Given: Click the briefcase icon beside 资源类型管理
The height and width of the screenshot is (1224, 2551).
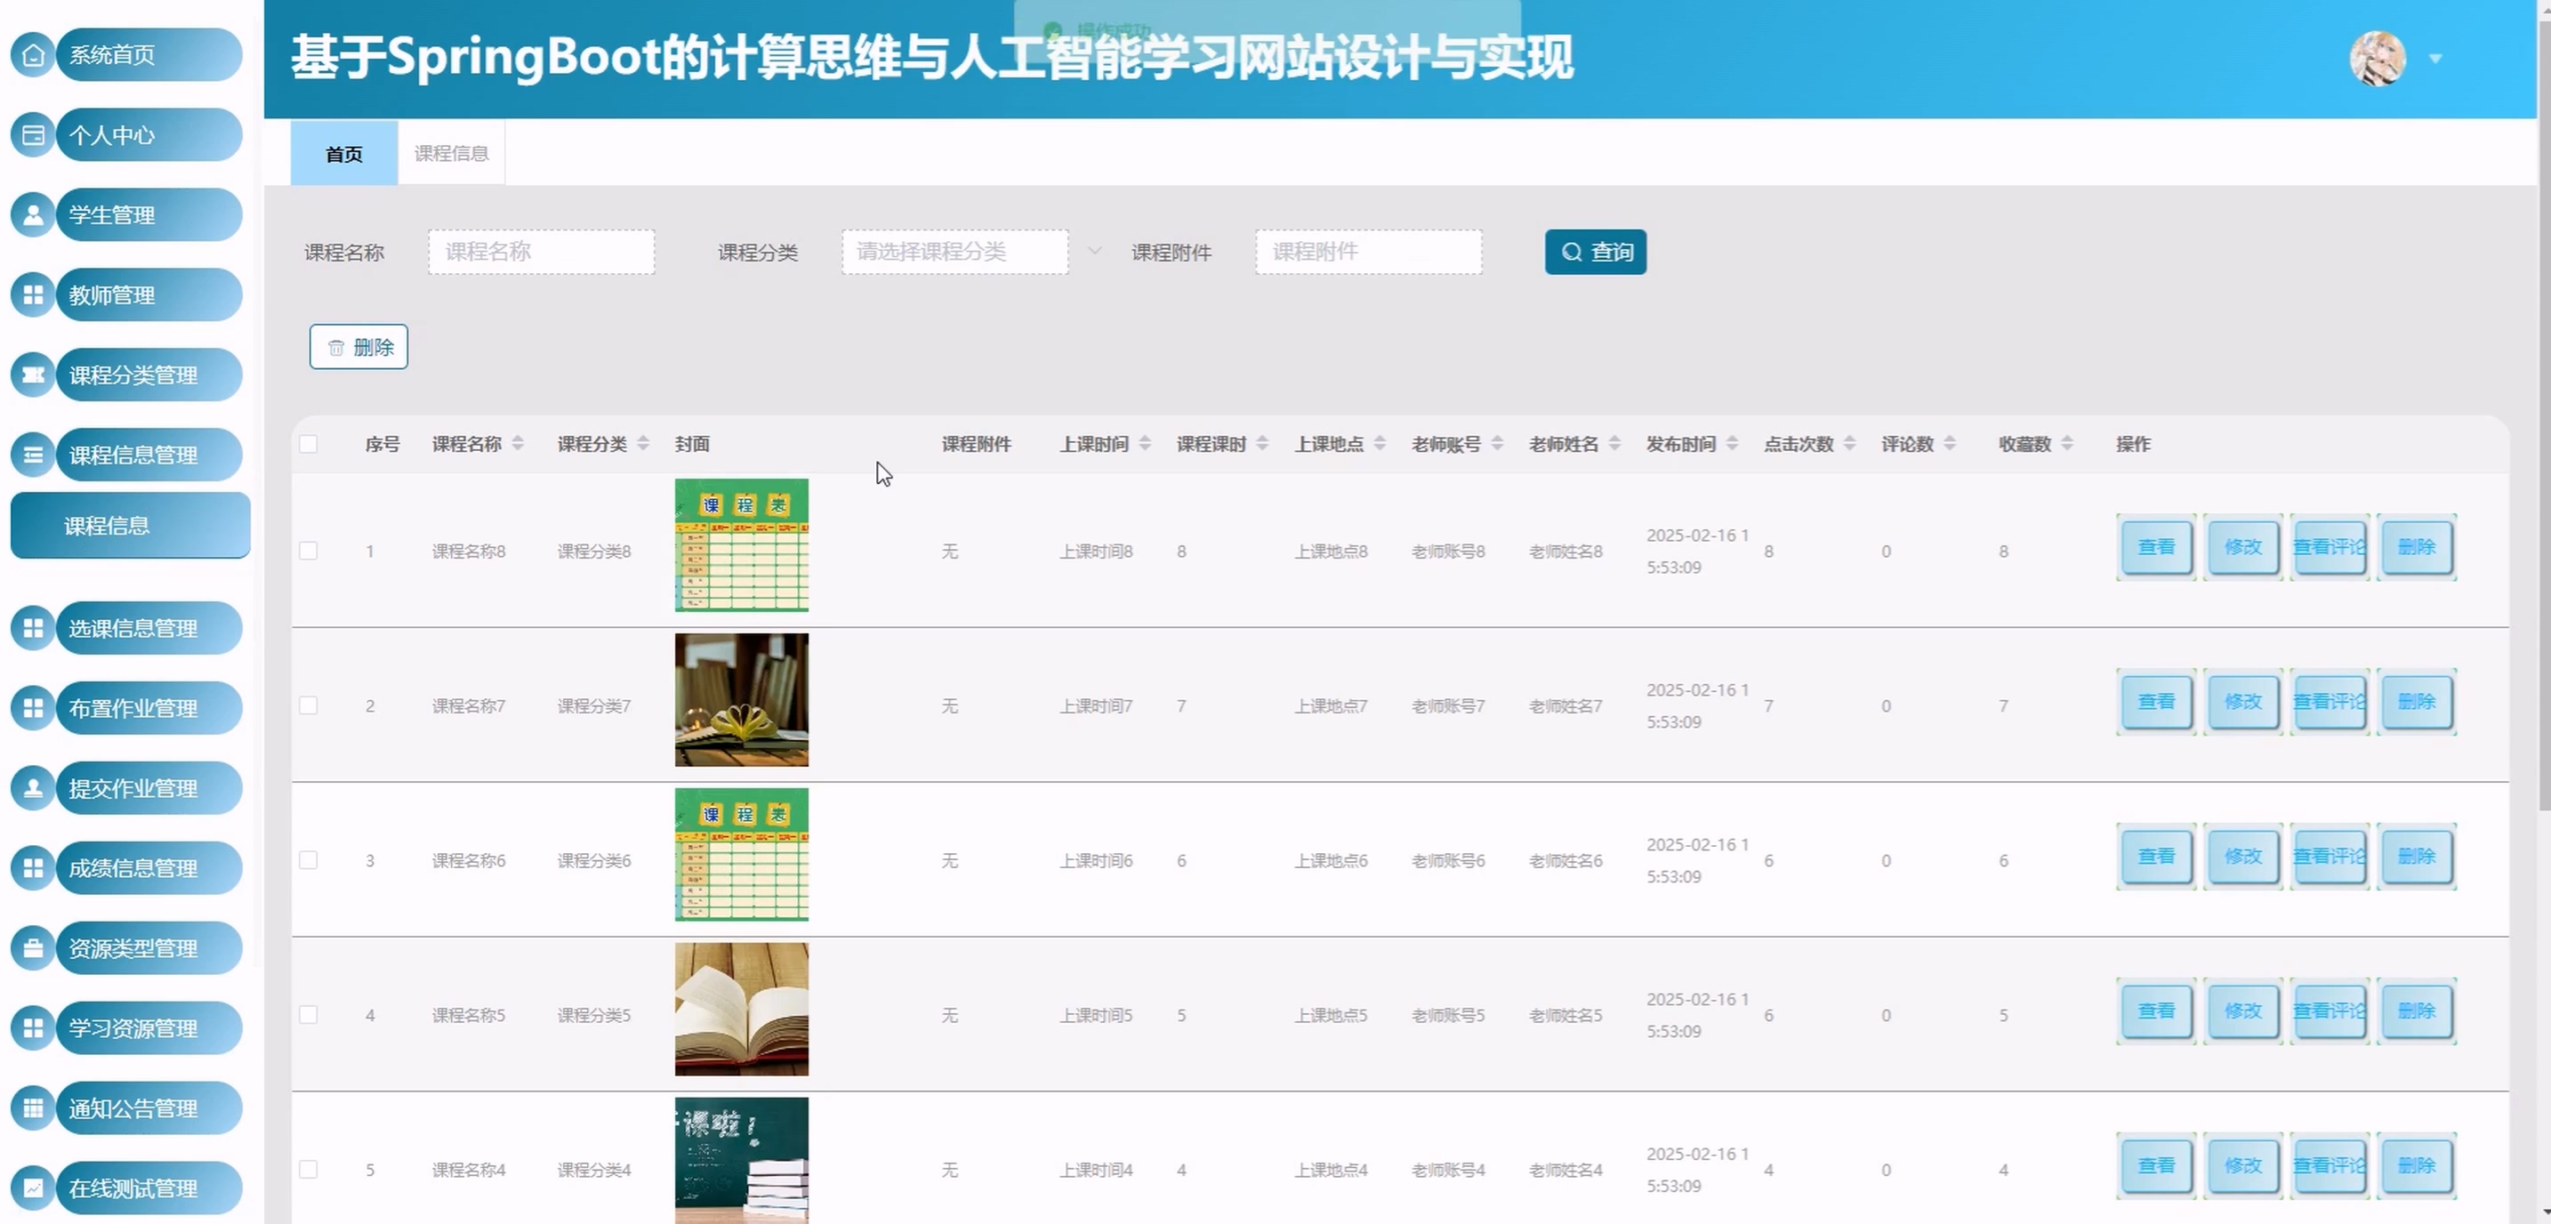Looking at the screenshot, I should [33, 947].
